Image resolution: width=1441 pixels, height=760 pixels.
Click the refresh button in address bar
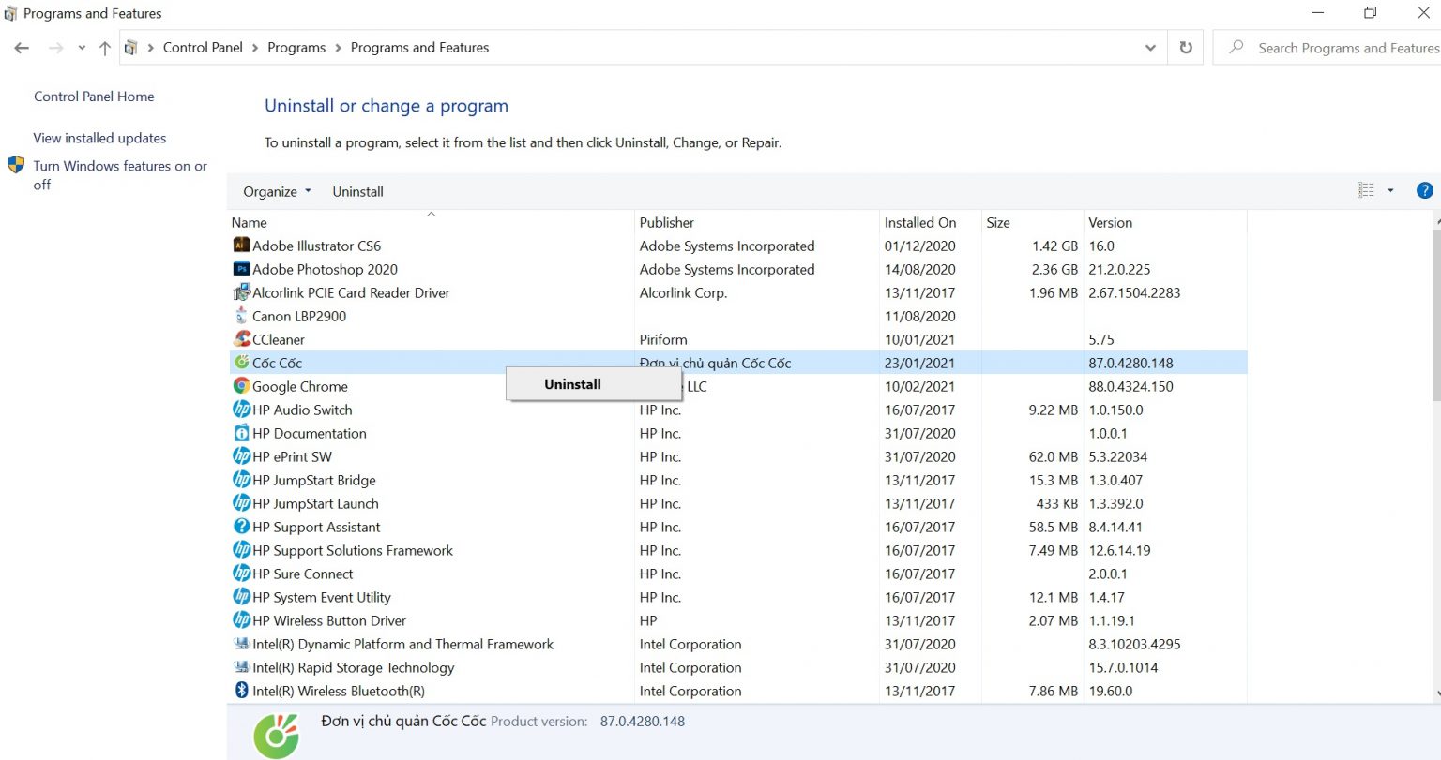pyautogui.click(x=1186, y=48)
